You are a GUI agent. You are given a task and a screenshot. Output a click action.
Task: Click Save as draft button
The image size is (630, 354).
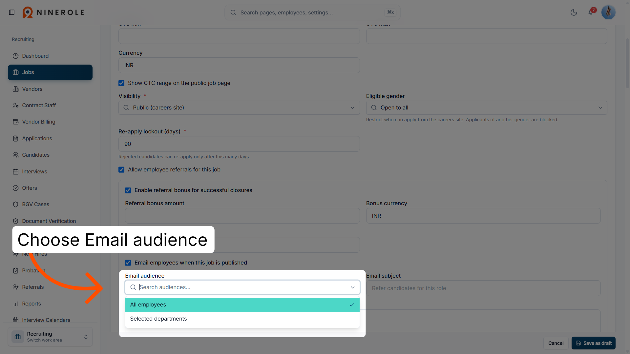593,343
